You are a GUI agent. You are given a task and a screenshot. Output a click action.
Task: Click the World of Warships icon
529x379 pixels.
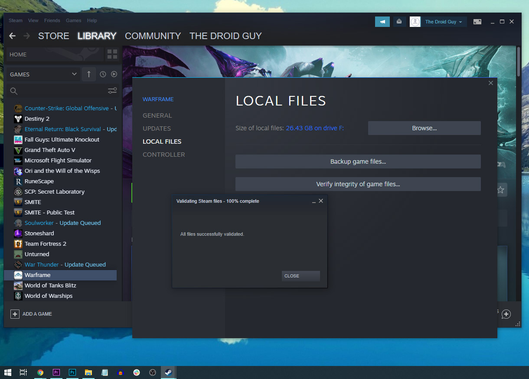pyautogui.click(x=18, y=296)
